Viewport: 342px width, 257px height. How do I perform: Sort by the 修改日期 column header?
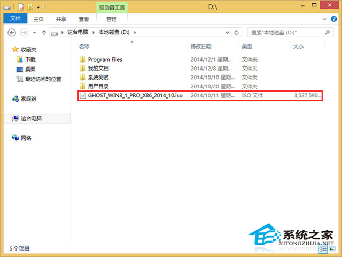[x=201, y=47]
